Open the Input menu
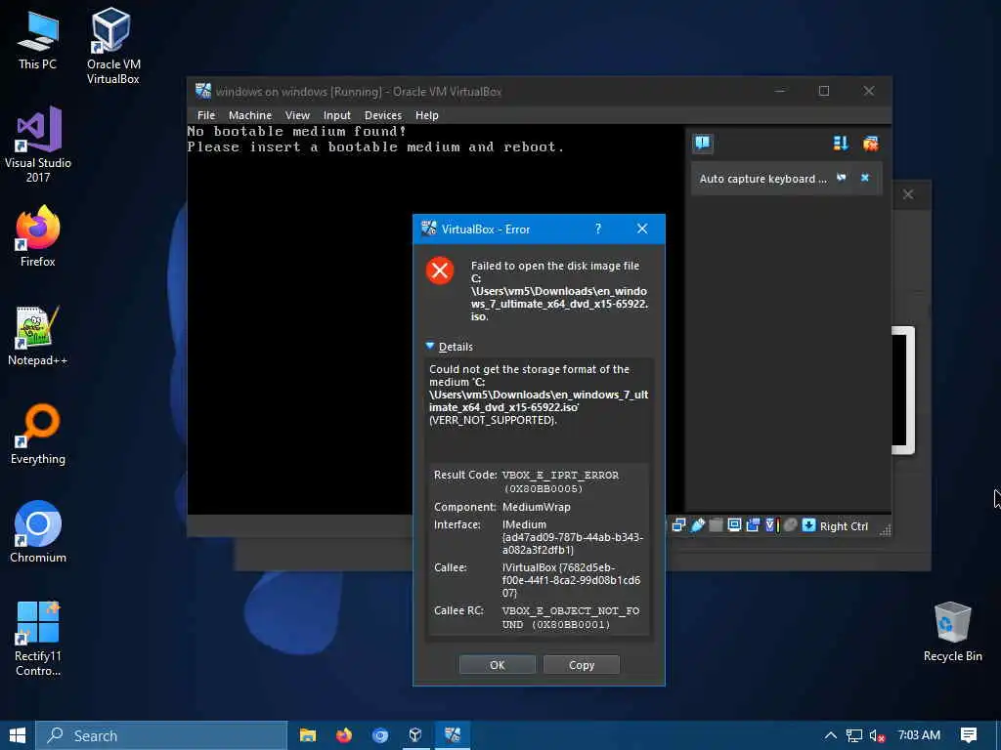This screenshot has width=1001, height=750. tap(337, 115)
